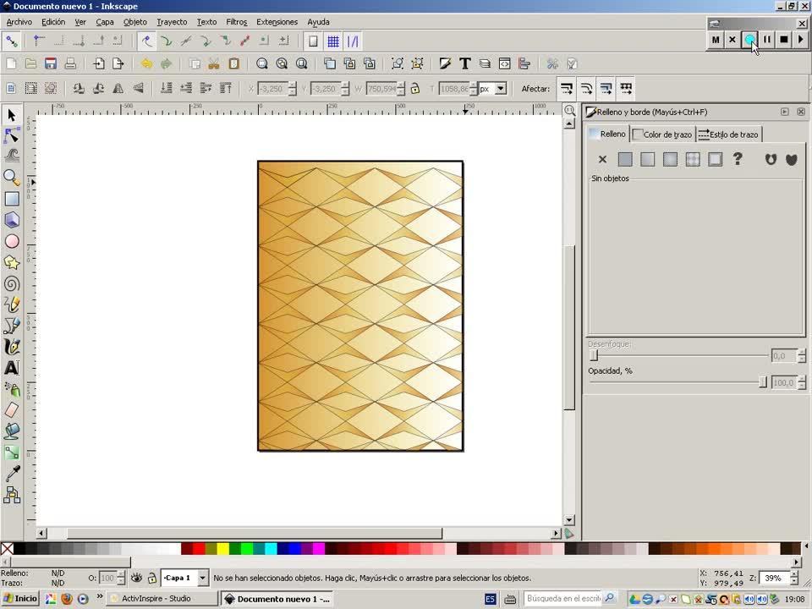Toggle the width/height ratio lock
This screenshot has height=609, width=812.
tap(414, 88)
